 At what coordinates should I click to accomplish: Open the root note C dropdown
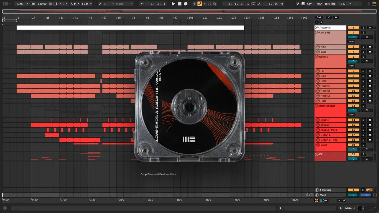click(108, 4)
